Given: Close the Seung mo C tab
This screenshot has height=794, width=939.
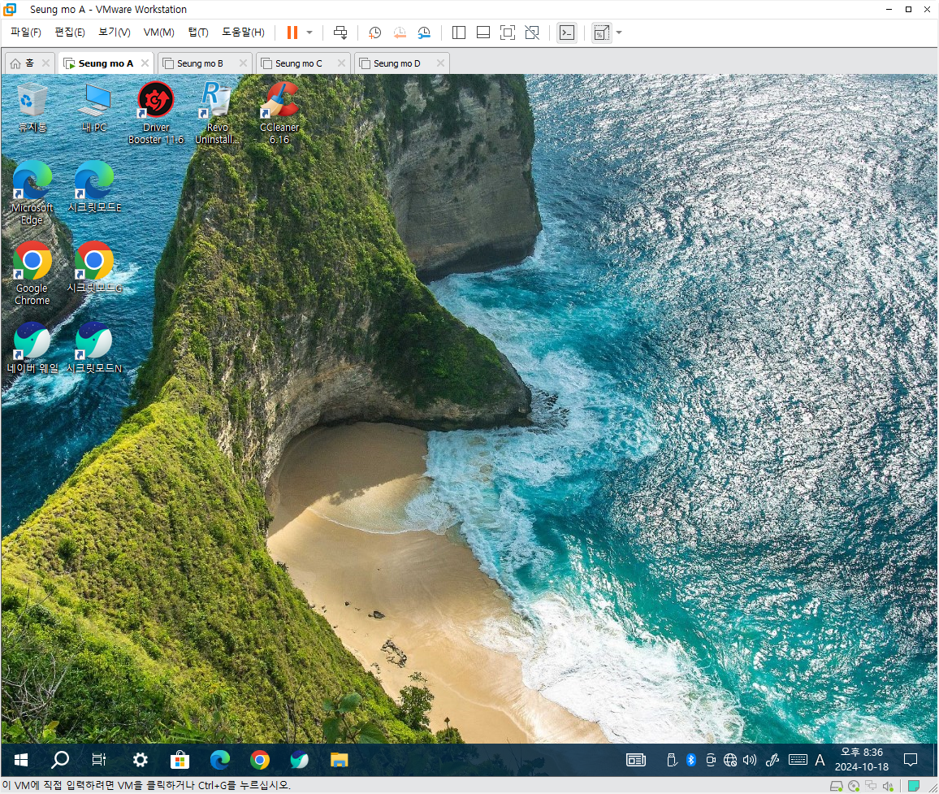Looking at the screenshot, I should click(341, 63).
